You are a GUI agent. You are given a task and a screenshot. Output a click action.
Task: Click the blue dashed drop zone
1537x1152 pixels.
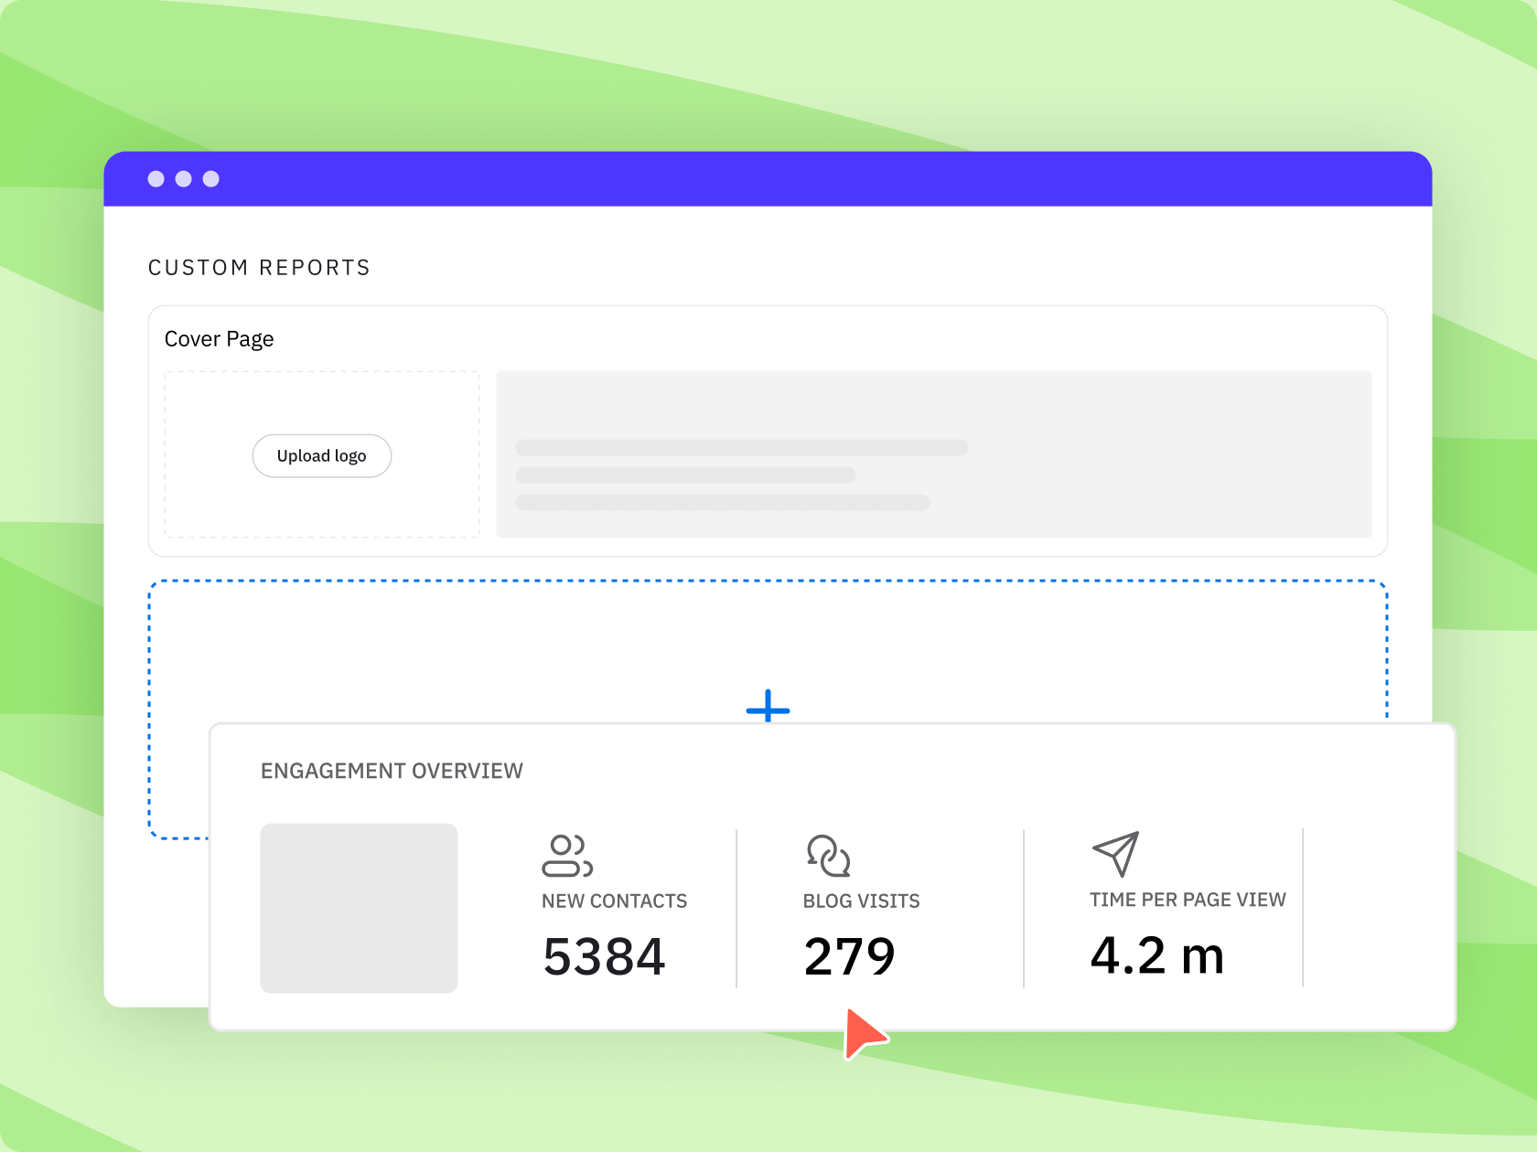click(x=768, y=651)
